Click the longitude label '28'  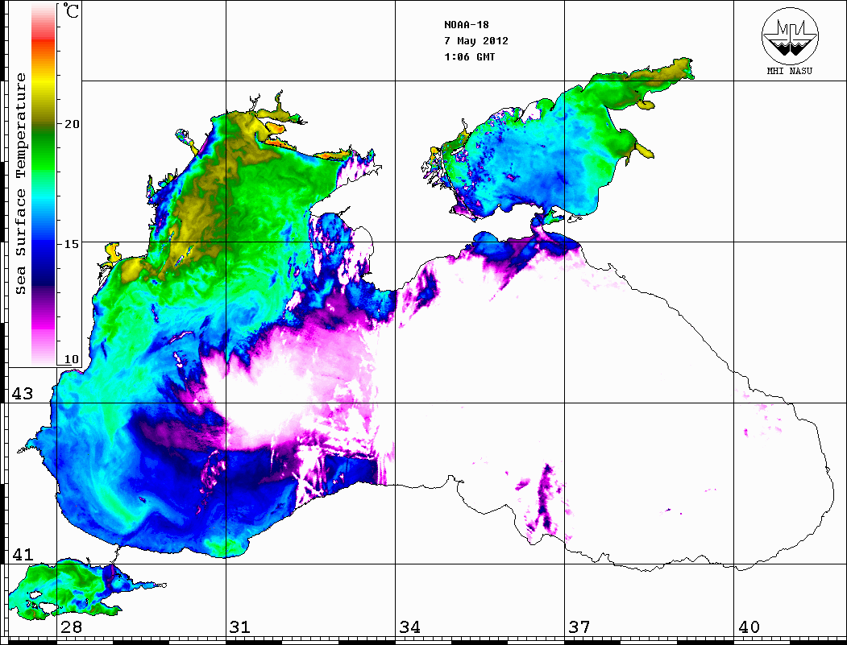point(71,626)
